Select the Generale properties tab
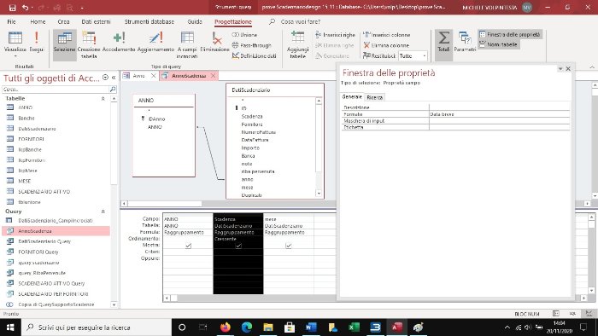Viewport: 598px width, 336px height. [352, 97]
